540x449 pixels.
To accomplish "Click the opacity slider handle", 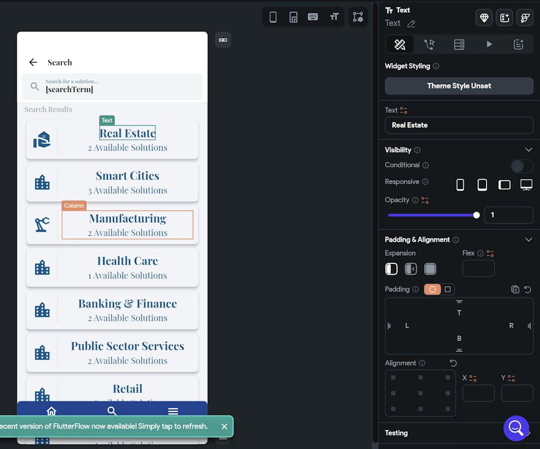I will (x=476, y=215).
